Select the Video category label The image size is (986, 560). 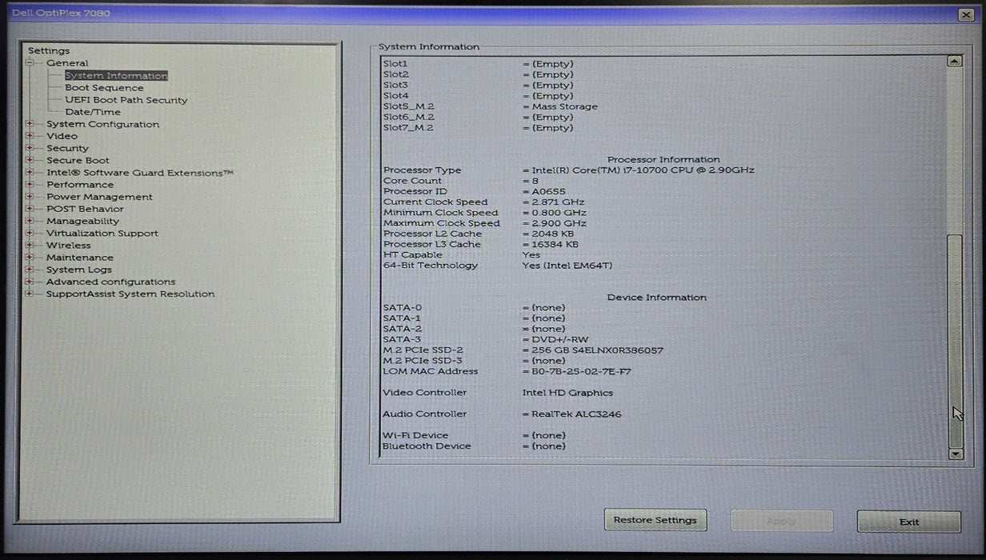(x=62, y=136)
